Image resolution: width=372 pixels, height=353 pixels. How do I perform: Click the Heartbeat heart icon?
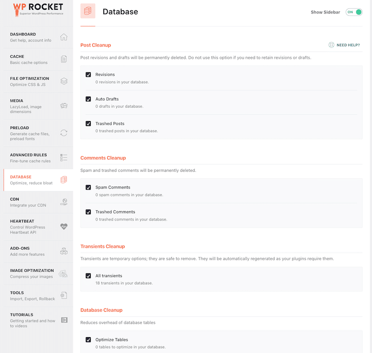(64, 227)
